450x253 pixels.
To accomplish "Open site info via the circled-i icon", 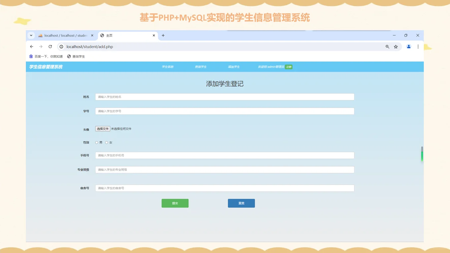I will point(61,46).
